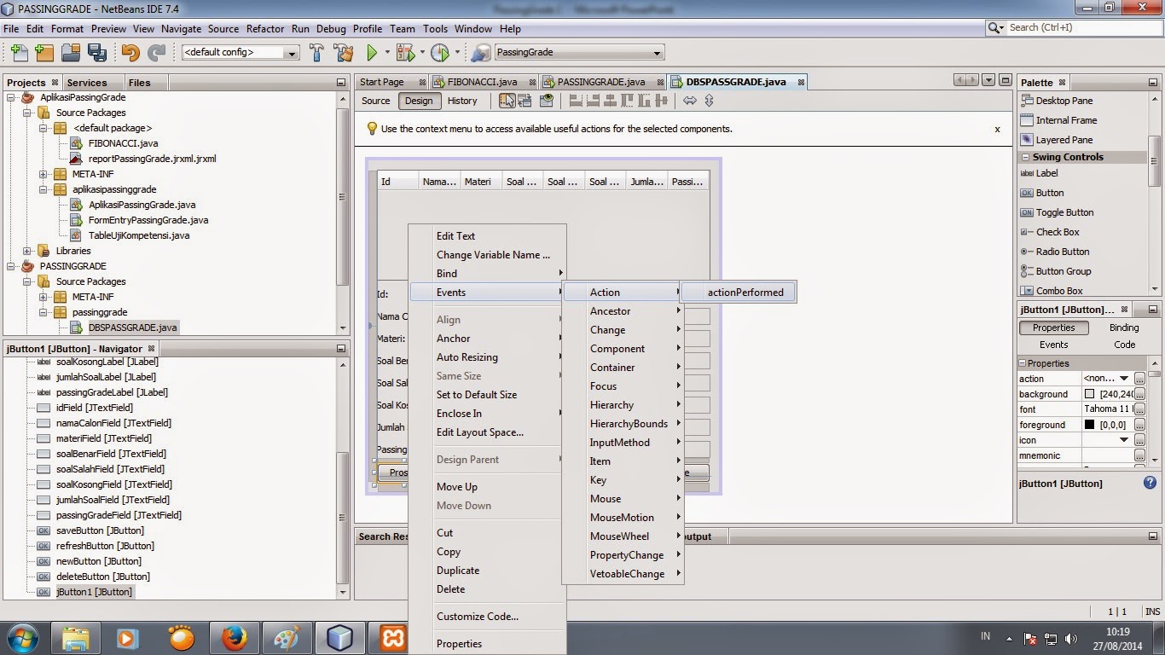Activate Selection Mode in the designer toolbar
This screenshot has height=655, width=1165.
tap(507, 101)
